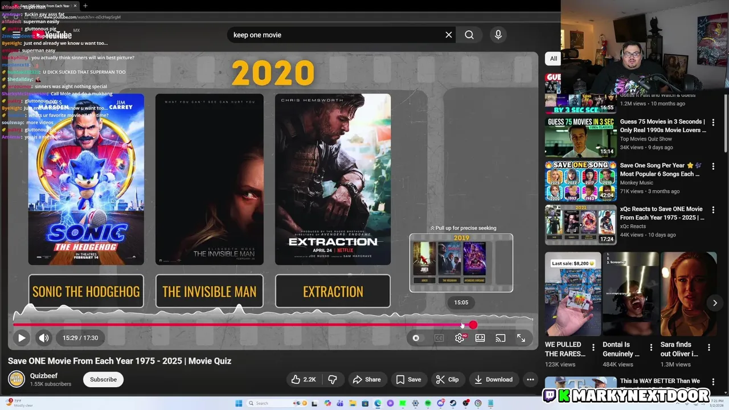Open options for Sara finds out Oliver short
This screenshot has width=729, height=410.
[709, 347]
